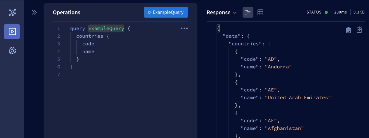Click the "Andorra" value in response
The height and width of the screenshot is (138, 369).
[x=278, y=67]
